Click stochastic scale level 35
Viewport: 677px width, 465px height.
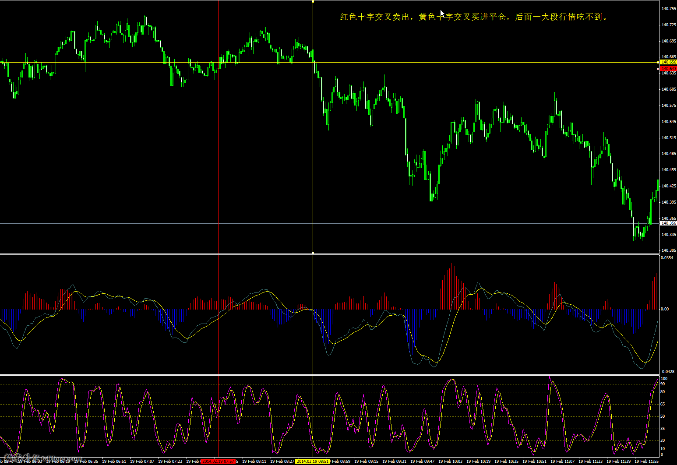(663, 429)
